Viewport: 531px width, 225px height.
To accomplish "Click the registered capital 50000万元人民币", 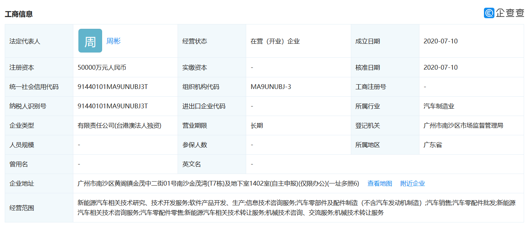I will pyautogui.click(x=102, y=67).
